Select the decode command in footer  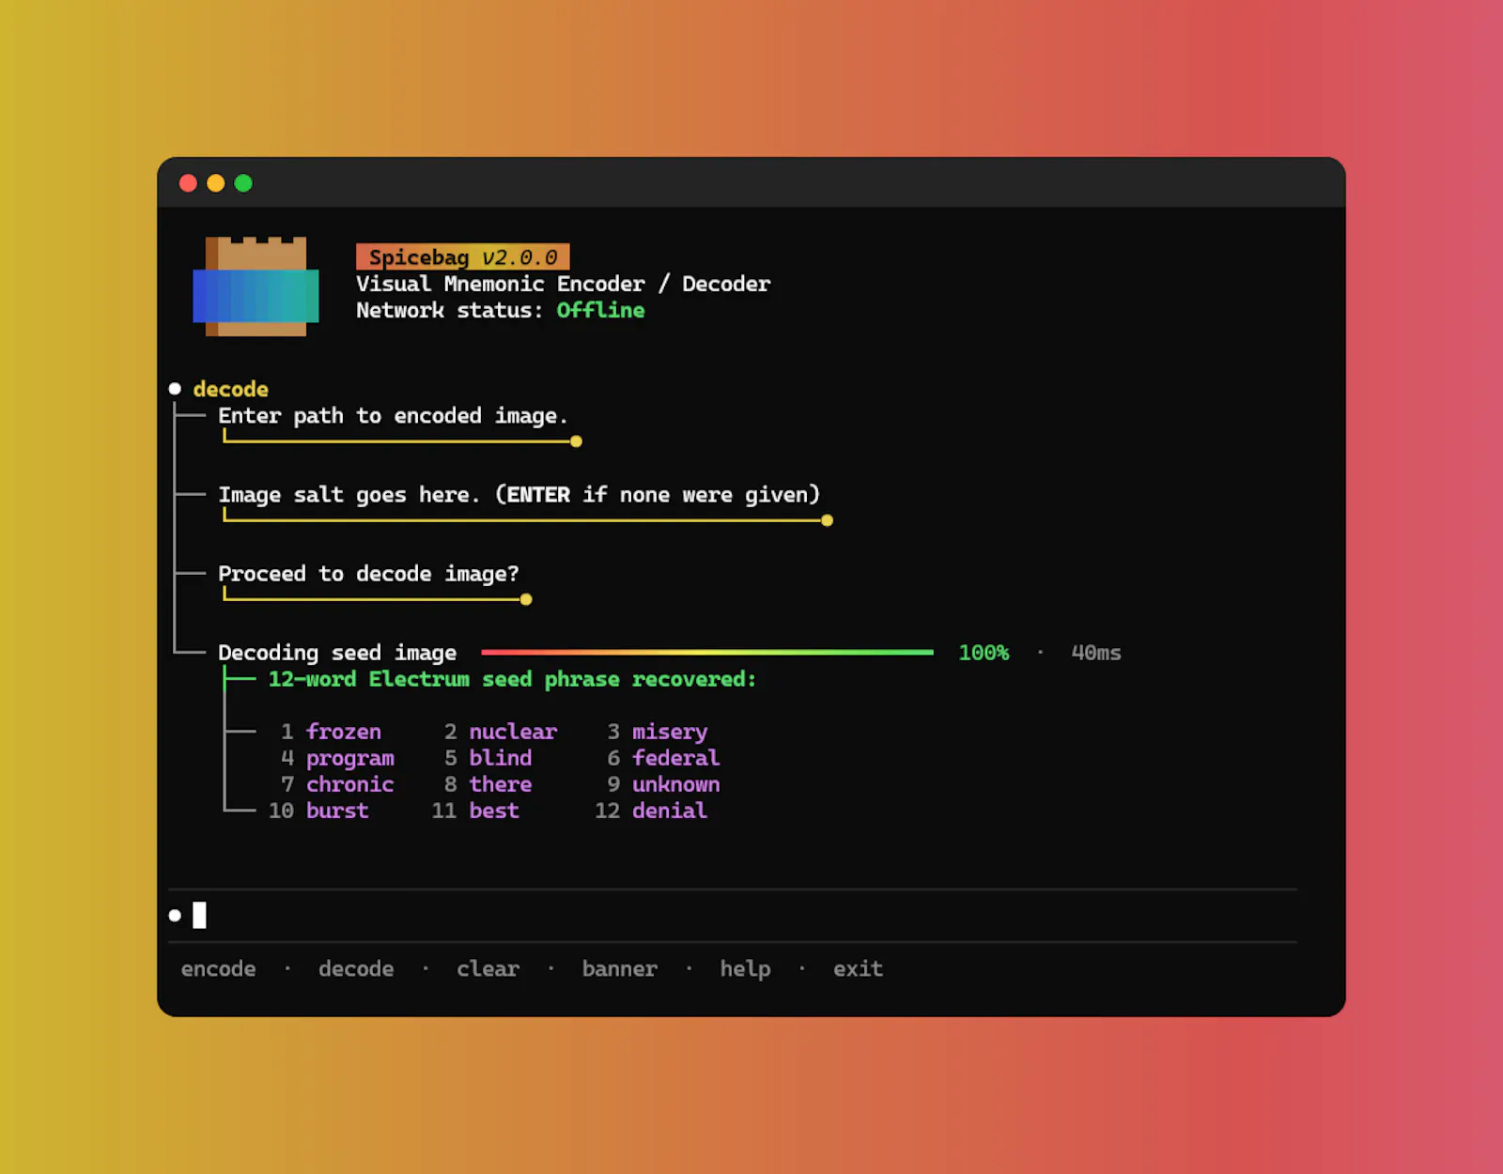tap(356, 969)
